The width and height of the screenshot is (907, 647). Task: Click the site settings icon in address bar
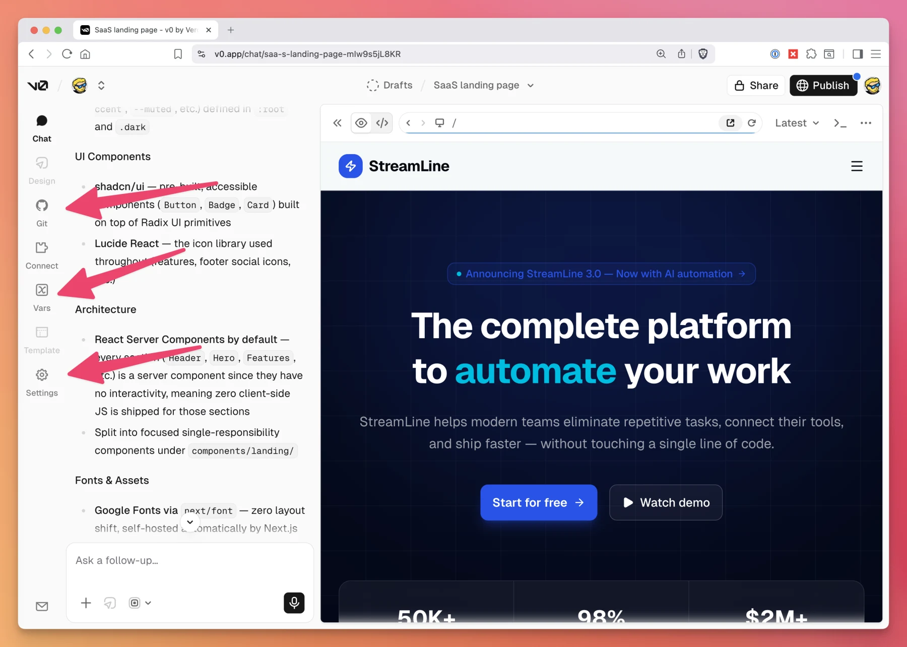point(202,54)
